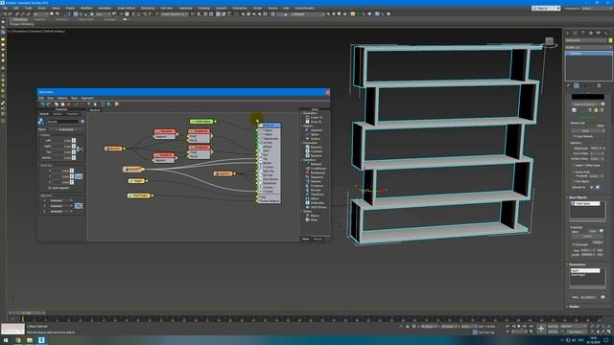Click the Copy icon in Style Editor toolbar

[57, 104]
